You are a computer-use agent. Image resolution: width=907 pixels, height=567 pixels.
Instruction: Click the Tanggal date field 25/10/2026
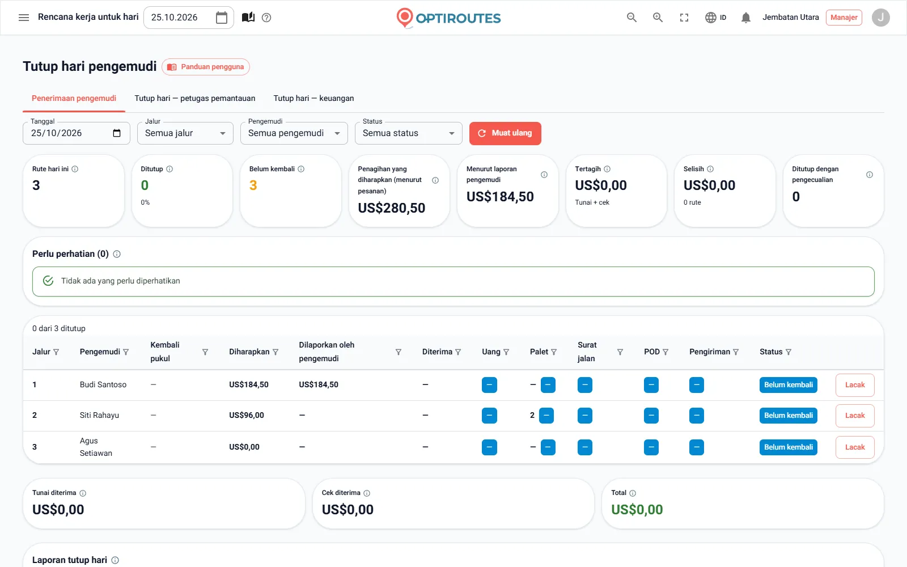(x=77, y=133)
